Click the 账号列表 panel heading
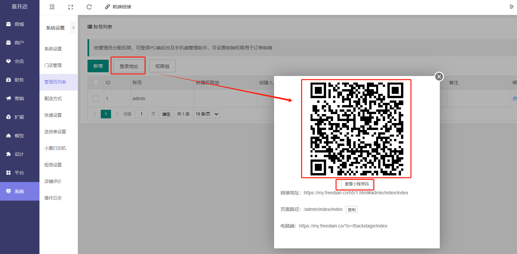 point(100,27)
